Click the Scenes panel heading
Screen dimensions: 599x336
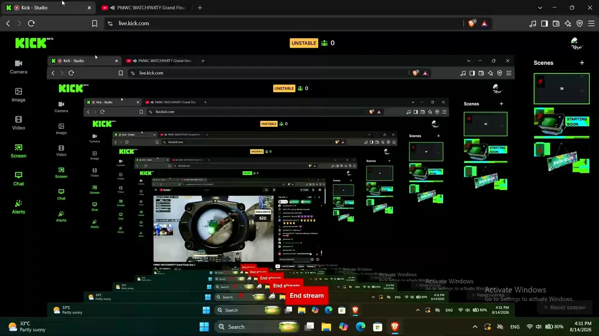point(543,63)
